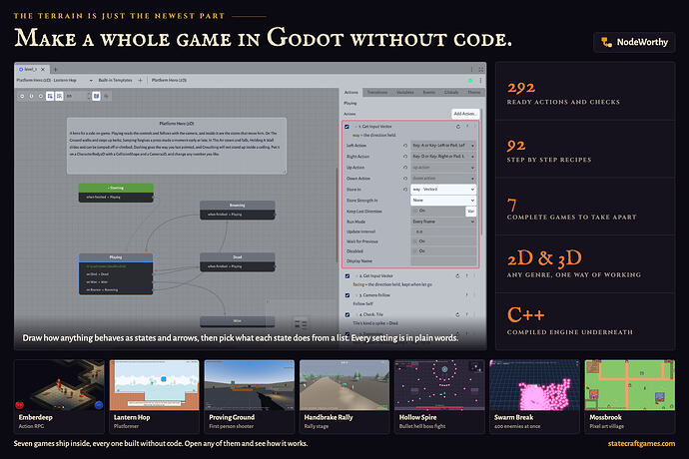The height and width of the screenshot is (459, 689).
Task: Toggle the second highlighted grid icon
Action: [59, 96]
